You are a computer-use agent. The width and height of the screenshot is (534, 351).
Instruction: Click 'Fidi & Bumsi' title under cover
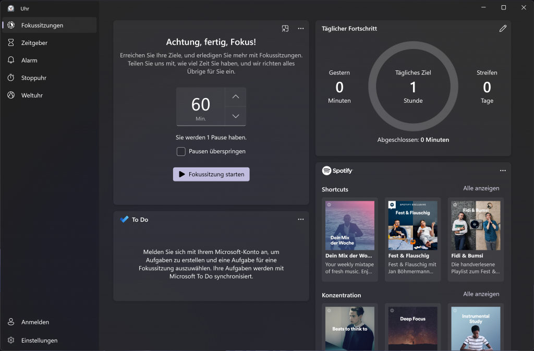[x=467, y=256]
